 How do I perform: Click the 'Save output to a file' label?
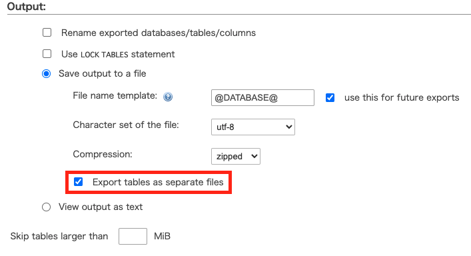tap(103, 73)
